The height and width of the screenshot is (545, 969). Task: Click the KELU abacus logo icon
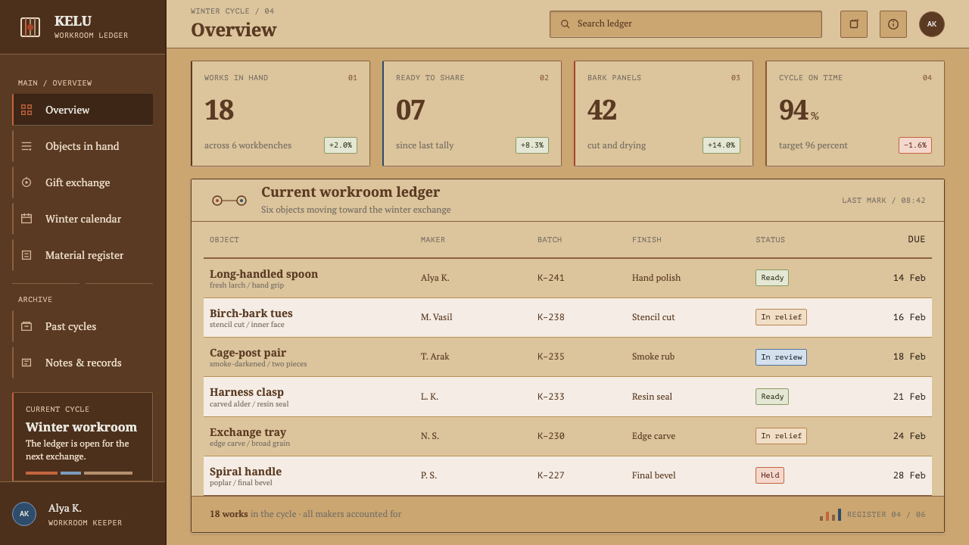(30, 27)
